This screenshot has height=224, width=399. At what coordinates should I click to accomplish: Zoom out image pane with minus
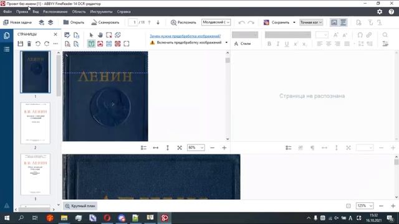click(212, 147)
